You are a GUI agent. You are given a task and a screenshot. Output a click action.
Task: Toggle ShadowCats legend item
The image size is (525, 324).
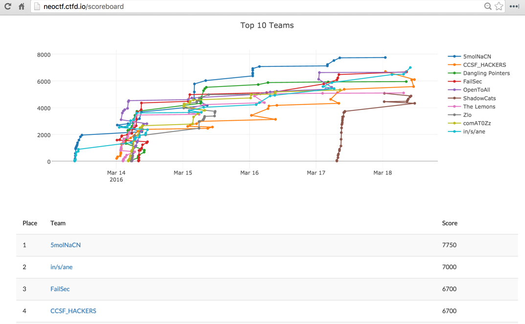(x=479, y=98)
